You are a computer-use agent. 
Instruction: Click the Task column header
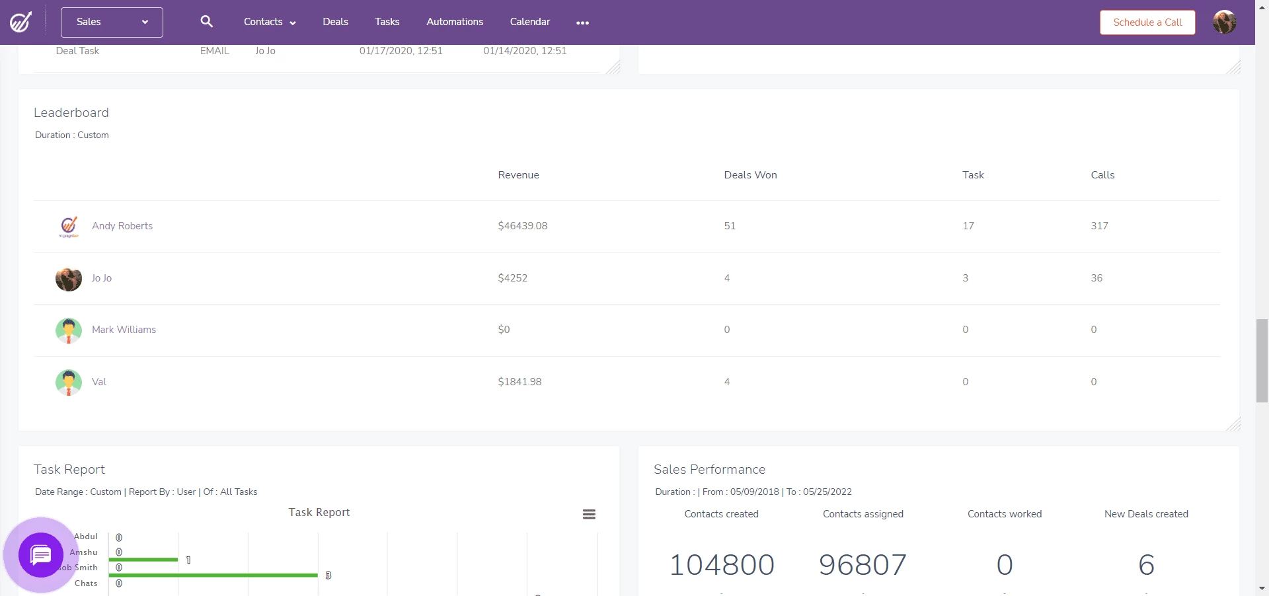point(973,175)
